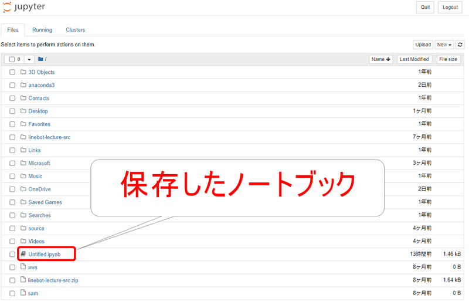Image resolution: width=469 pixels, height=305 pixels.
Task: Tick the sam file checkbox
Action: pyautogui.click(x=12, y=293)
